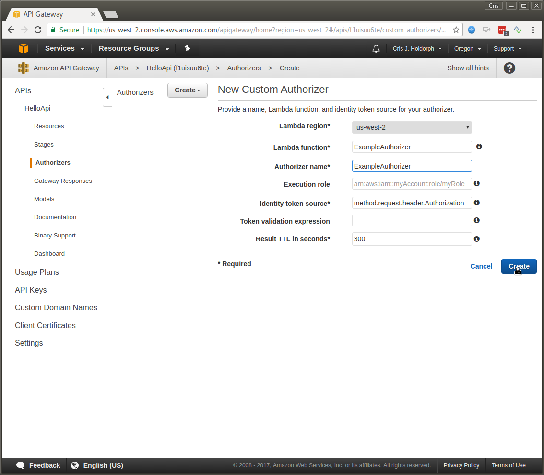Image resolution: width=544 pixels, height=475 pixels.
Task: Click the red extension icon with badge
Action: (x=503, y=31)
